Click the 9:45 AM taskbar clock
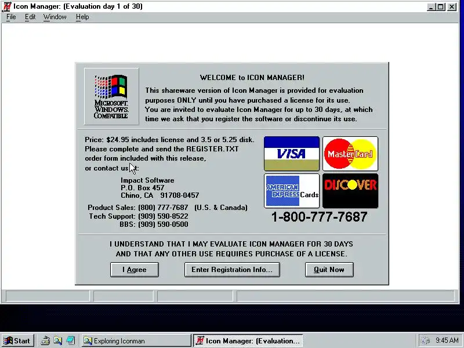The image size is (464, 348). click(447, 340)
